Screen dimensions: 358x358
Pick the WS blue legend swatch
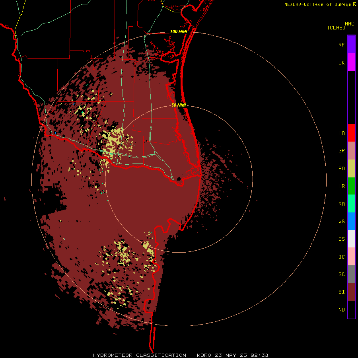(x=351, y=221)
